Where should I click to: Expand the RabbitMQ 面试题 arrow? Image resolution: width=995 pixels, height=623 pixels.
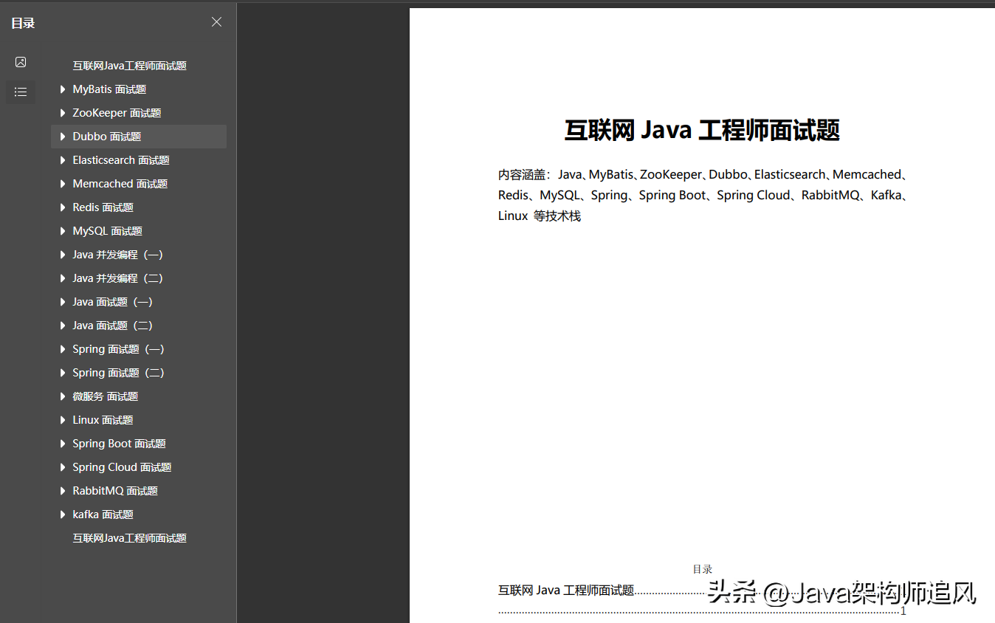(x=63, y=491)
